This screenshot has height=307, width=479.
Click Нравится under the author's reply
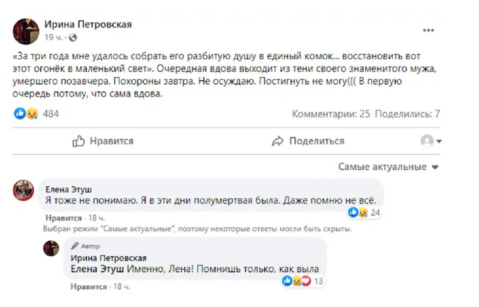88,287
